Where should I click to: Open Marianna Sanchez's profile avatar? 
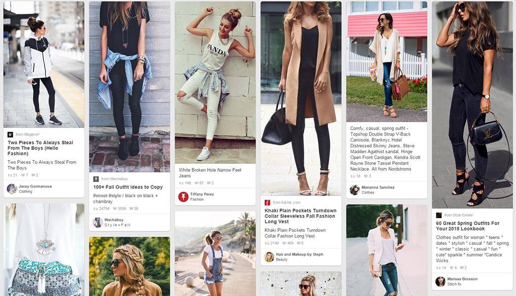coord(354,189)
